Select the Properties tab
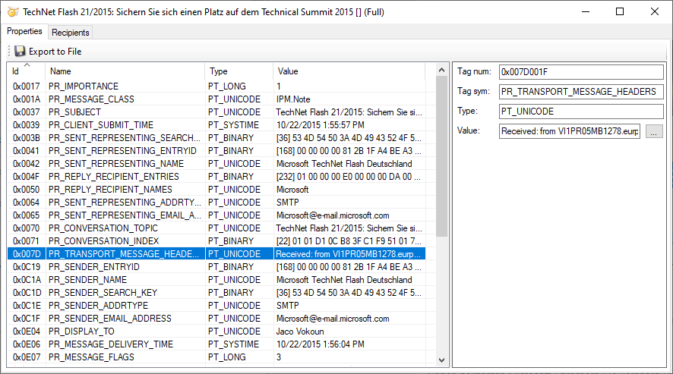 tap(24, 31)
